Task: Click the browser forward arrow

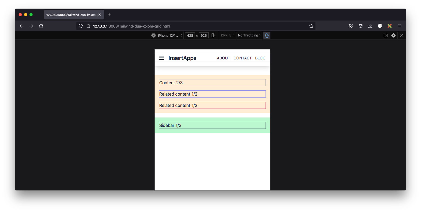Action: click(31, 26)
